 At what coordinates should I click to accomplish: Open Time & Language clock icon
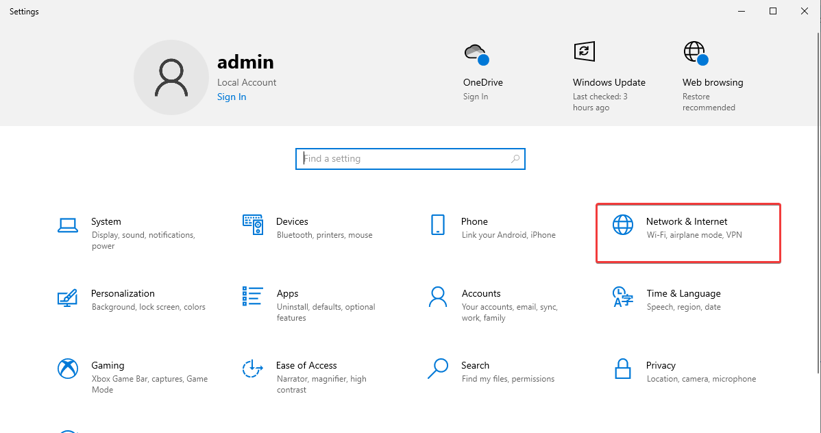(622, 297)
